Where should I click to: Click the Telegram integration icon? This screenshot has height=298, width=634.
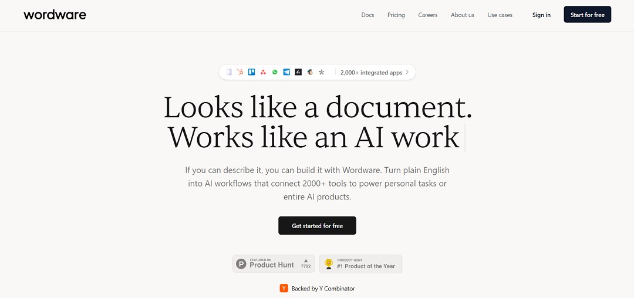click(286, 72)
